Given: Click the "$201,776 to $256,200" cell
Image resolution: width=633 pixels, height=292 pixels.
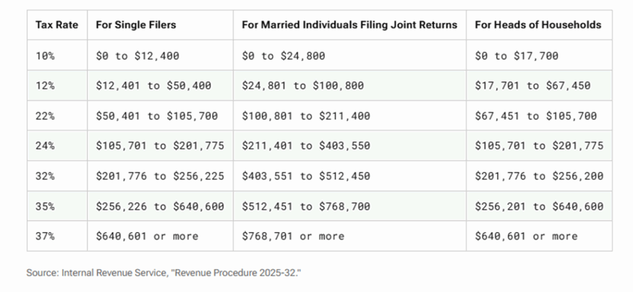Looking at the screenshot, I should click(x=539, y=176).
